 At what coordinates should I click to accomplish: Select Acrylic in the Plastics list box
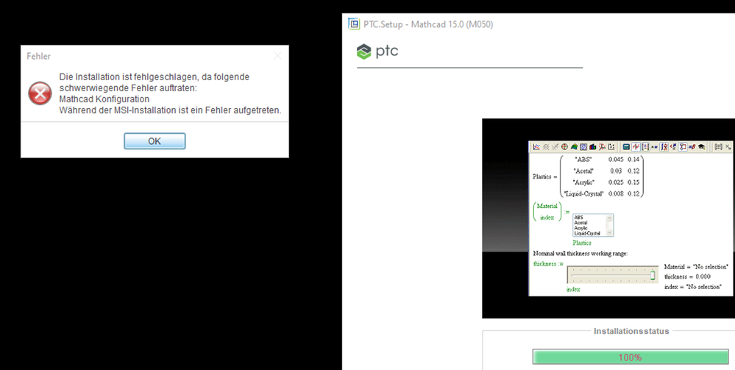[580, 228]
